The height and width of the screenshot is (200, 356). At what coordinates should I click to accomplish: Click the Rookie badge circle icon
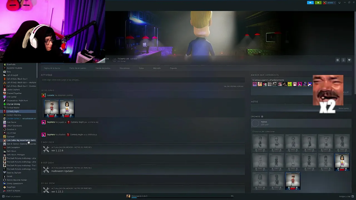[255, 123]
